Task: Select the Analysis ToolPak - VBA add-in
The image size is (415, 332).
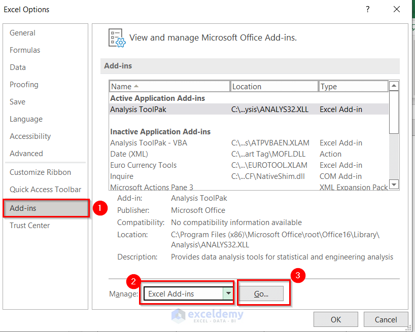Action: [149, 143]
